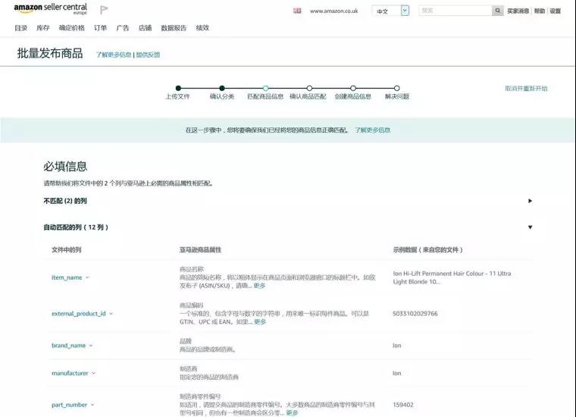Click the flag icon beside logo
Image resolution: width=576 pixels, height=417 pixels.
coord(104,10)
